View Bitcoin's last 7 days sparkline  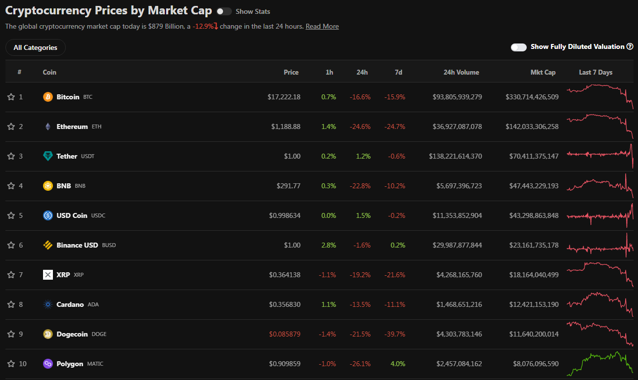tap(600, 96)
